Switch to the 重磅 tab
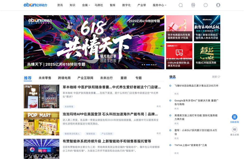244x159 pixels. [x=124, y=78]
